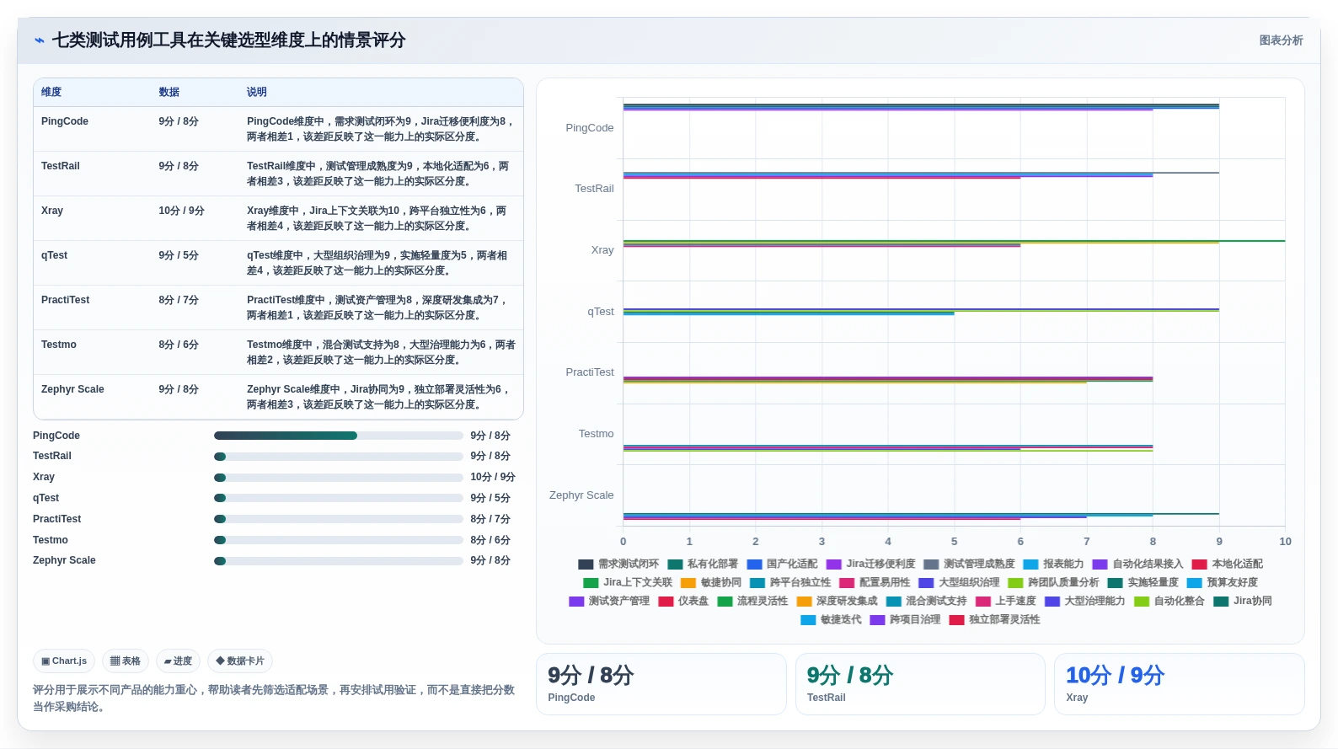Toggle the 私有化部署 legend series

[x=703, y=564]
